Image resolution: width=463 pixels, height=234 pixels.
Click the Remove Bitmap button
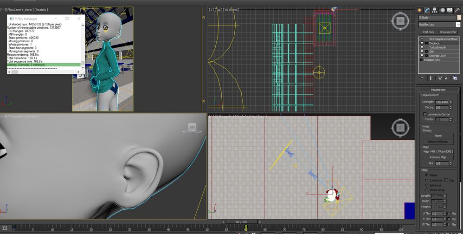tap(438, 142)
